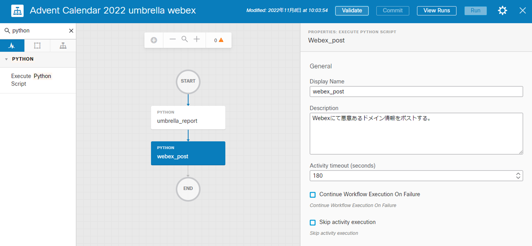Open the workflow settings gear icon
This screenshot has width=532, height=246.
(502, 11)
